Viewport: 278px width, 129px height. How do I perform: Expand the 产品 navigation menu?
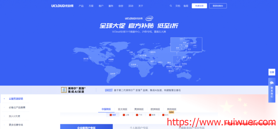tap(81, 6)
